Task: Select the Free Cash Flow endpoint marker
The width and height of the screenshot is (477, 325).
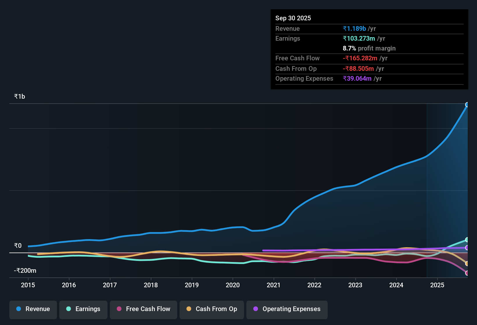Action: (467, 273)
